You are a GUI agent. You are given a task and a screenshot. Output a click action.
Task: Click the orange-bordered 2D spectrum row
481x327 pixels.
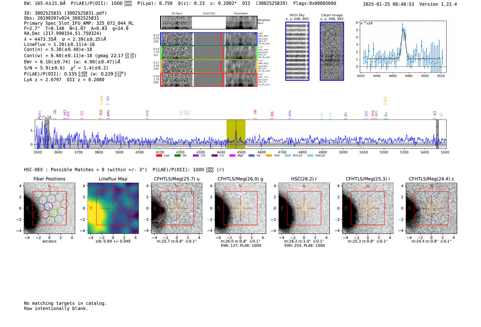pyautogui.click(x=209, y=66)
